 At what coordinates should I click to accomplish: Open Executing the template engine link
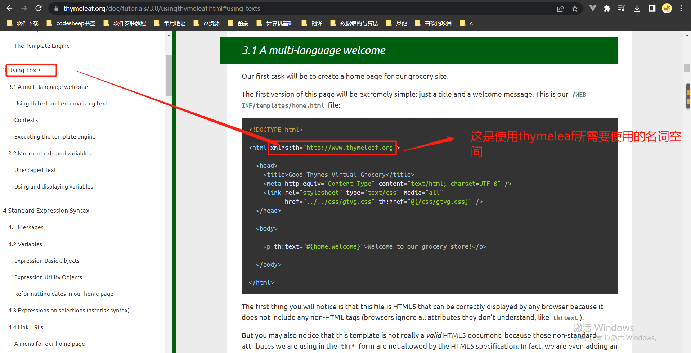55,136
